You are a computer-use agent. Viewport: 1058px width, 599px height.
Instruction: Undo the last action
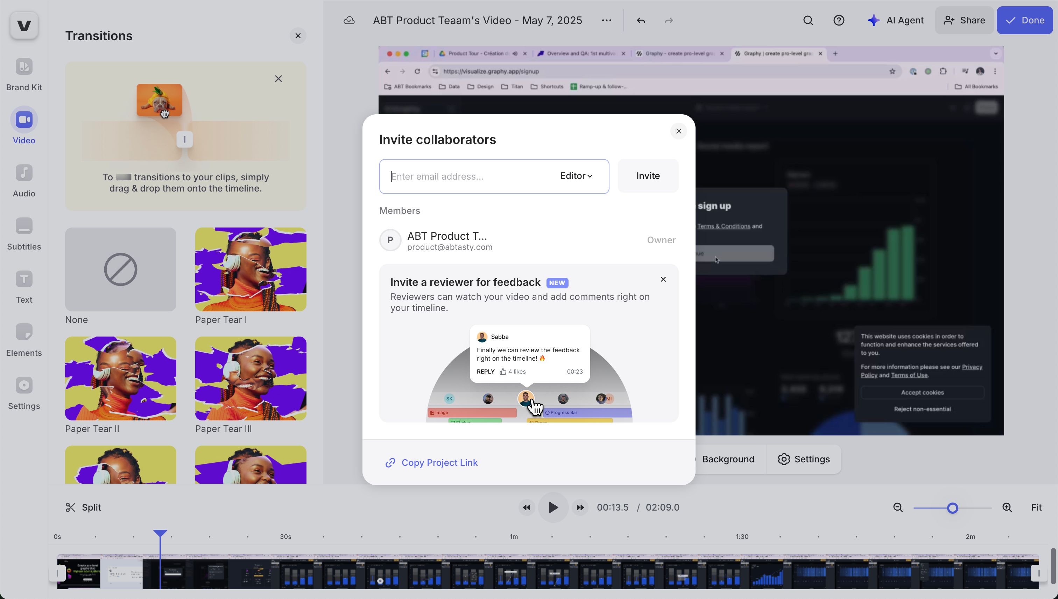click(641, 20)
